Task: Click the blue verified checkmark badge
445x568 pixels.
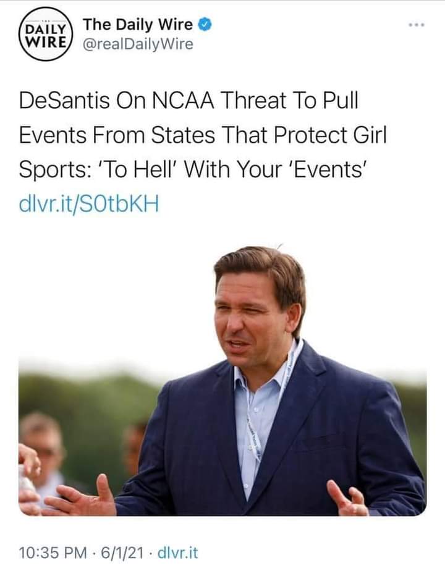Action: pos(205,25)
